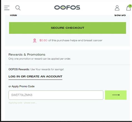Open the hamburger navigation menu
The width and height of the screenshot is (132, 122).
(7, 8)
